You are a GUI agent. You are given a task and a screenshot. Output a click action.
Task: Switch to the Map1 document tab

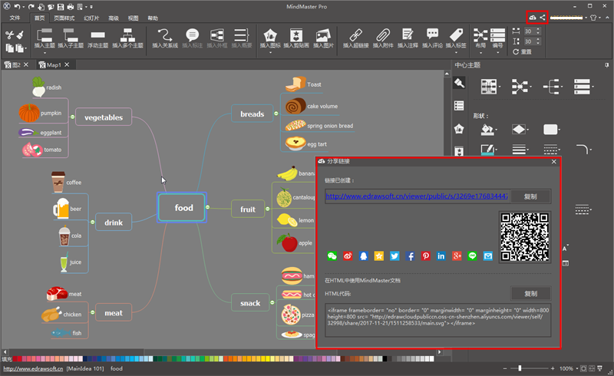pos(54,64)
